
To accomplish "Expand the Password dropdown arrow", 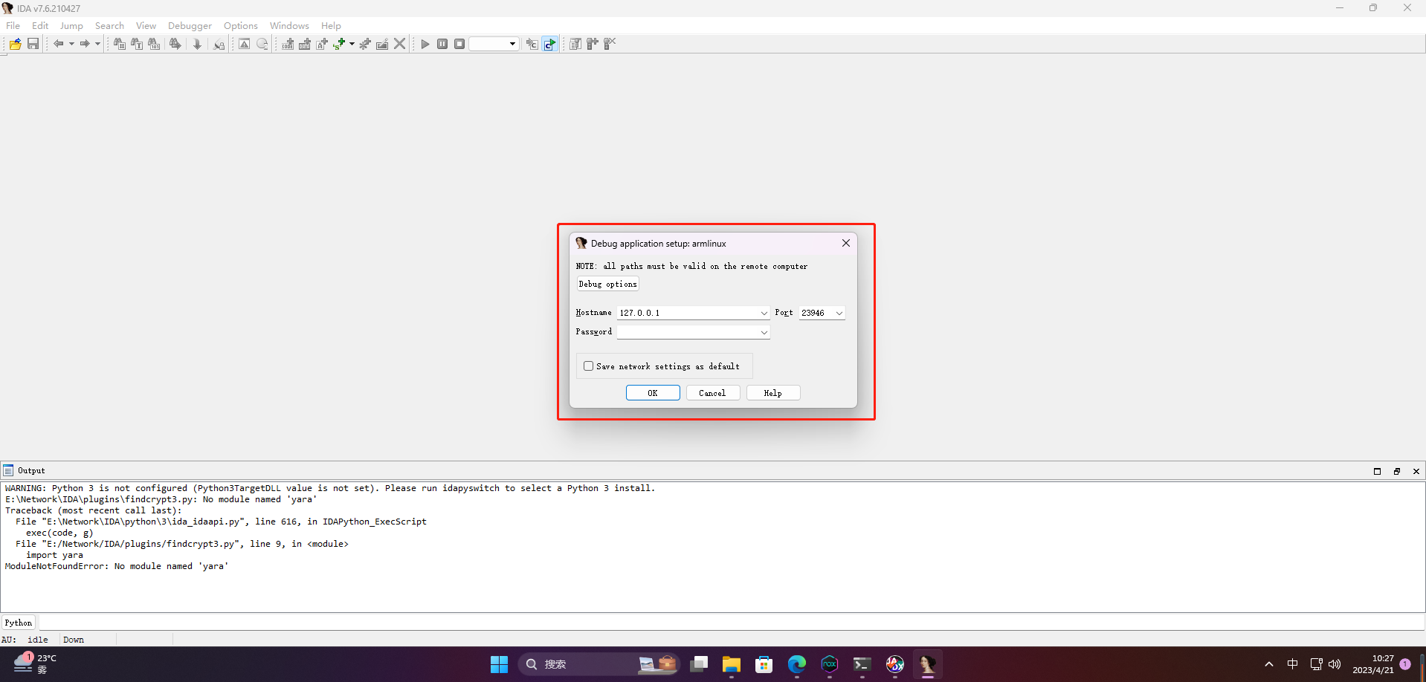I will click(764, 332).
